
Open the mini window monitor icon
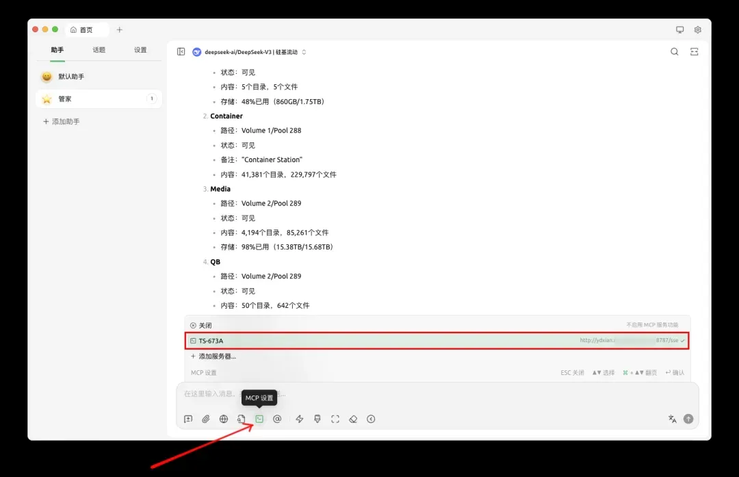click(679, 29)
